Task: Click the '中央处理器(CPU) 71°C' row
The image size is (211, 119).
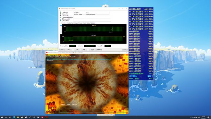Action: pyautogui.click(x=141, y=74)
